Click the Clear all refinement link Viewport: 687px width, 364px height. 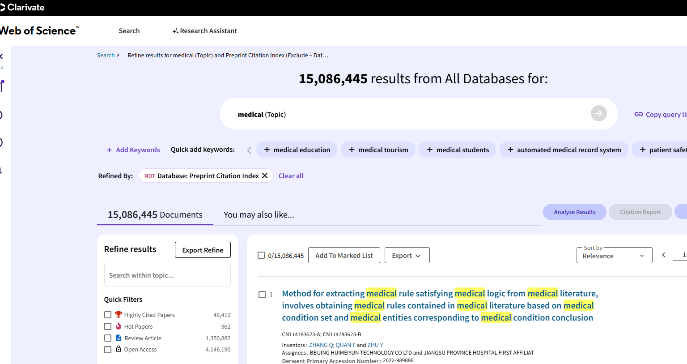[x=291, y=176]
